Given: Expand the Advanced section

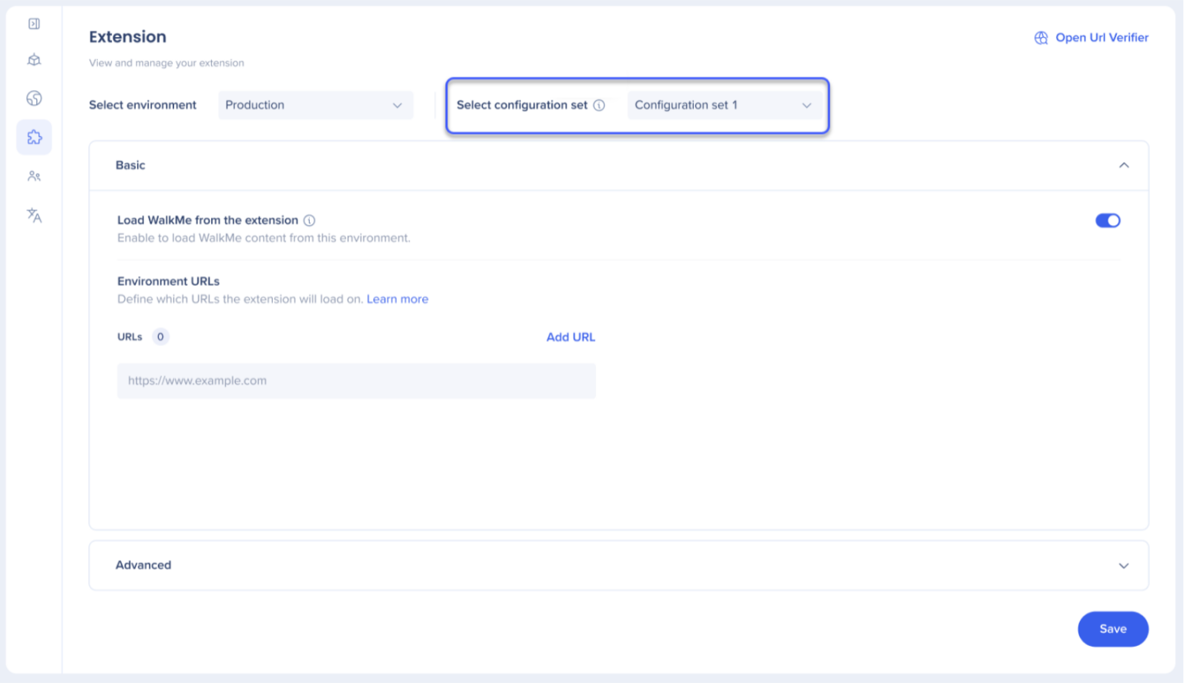Looking at the screenshot, I should tap(1124, 565).
